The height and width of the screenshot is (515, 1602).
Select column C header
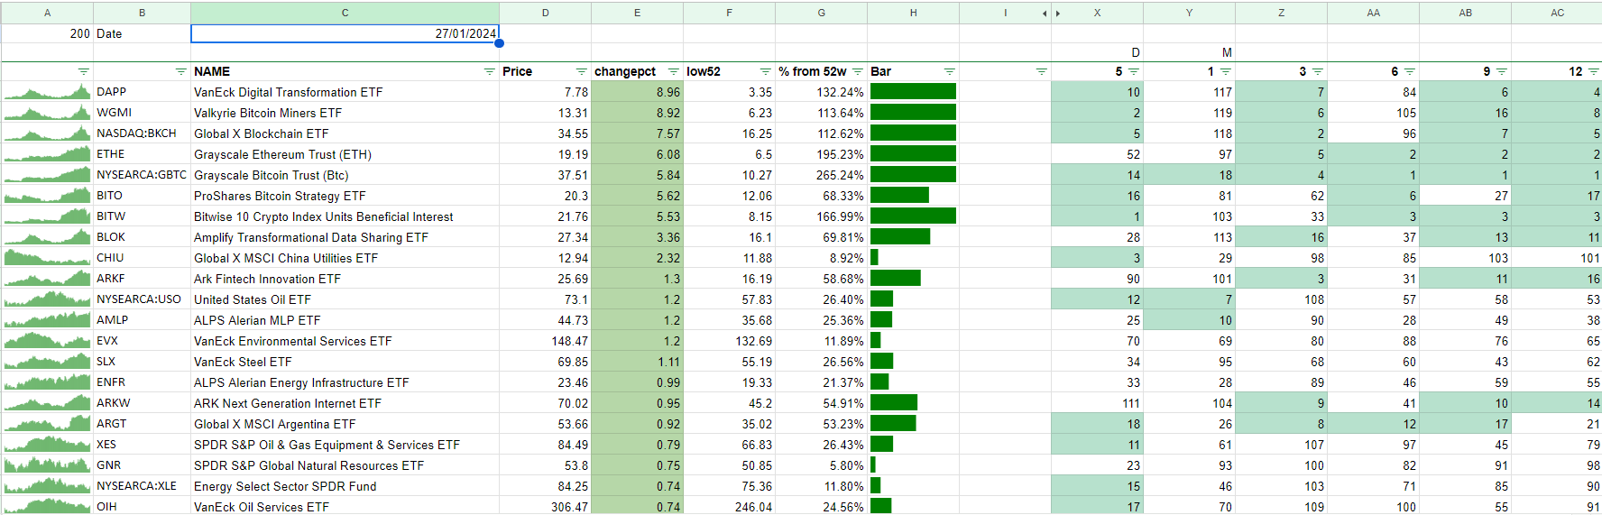345,13
